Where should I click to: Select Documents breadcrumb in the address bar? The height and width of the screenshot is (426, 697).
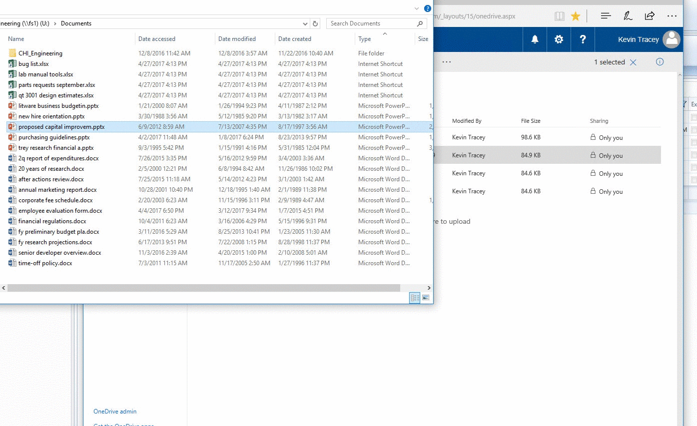(x=76, y=23)
